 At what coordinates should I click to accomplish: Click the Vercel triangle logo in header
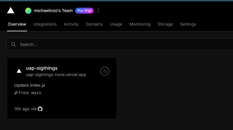(x=11, y=11)
